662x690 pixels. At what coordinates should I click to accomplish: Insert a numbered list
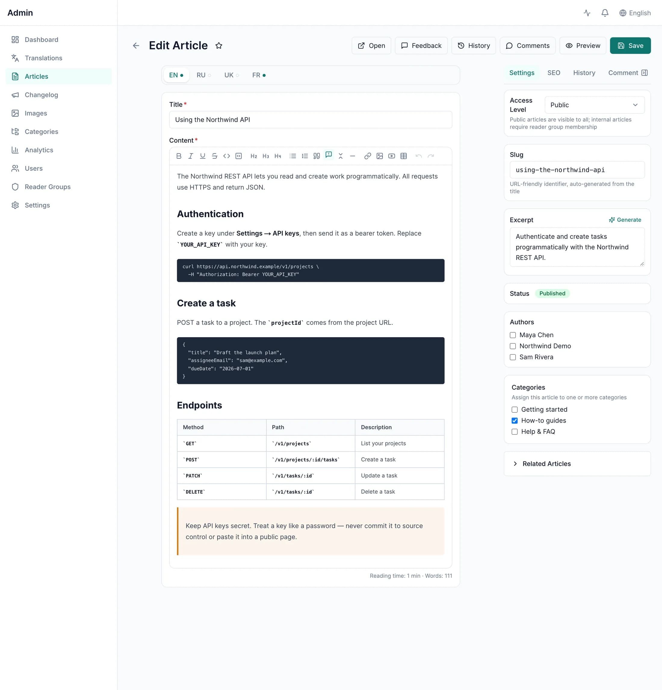tap(305, 156)
